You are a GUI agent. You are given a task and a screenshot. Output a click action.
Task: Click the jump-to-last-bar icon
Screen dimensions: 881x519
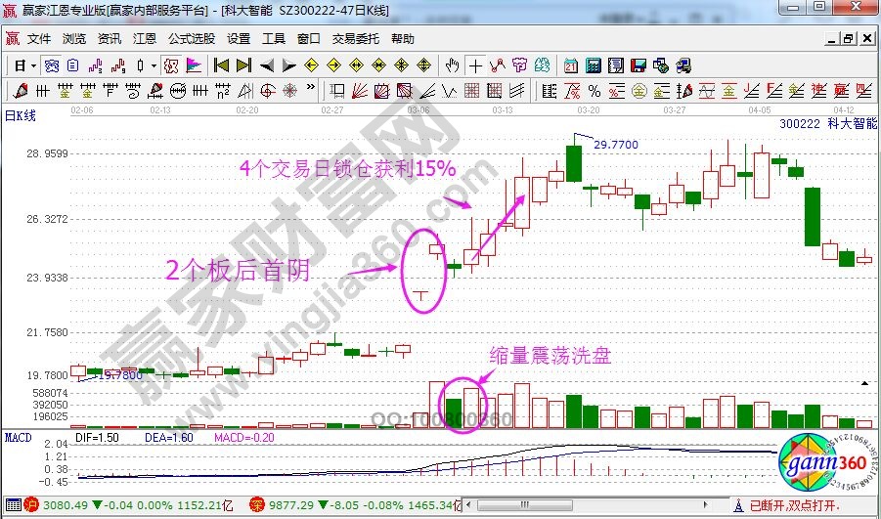point(243,65)
